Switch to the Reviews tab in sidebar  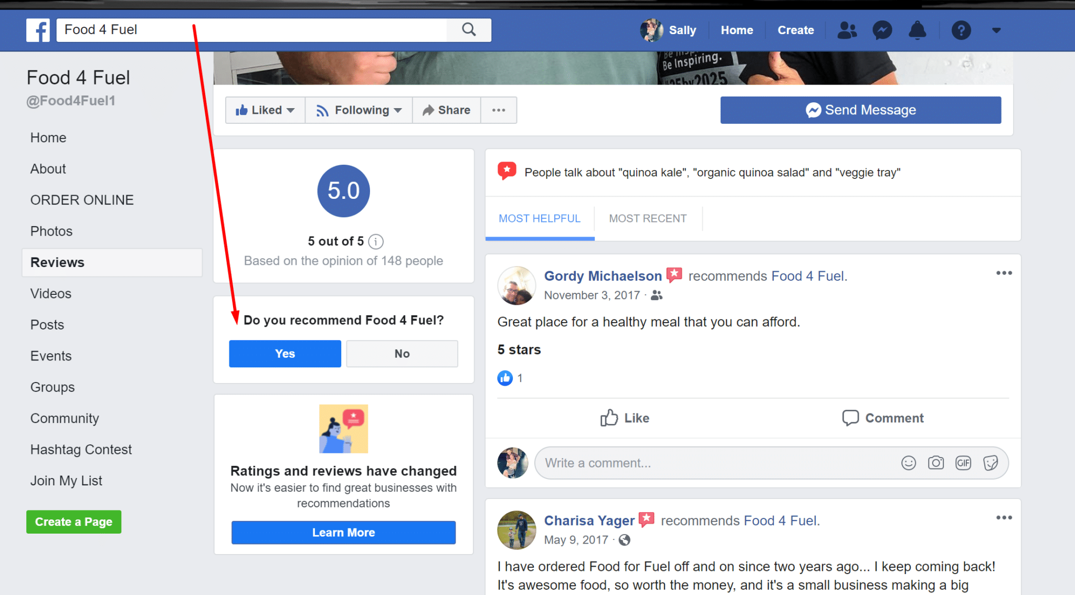coord(56,262)
